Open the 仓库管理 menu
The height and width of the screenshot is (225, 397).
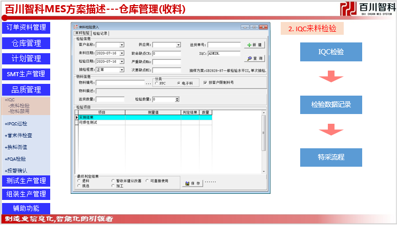[26, 43]
